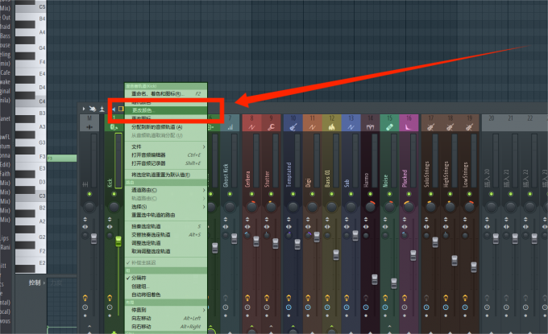Image resolution: width=548 pixels, height=334 pixels.
Task: Toggle mute LED on Ghost Kick track
Action: pos(230,194)
